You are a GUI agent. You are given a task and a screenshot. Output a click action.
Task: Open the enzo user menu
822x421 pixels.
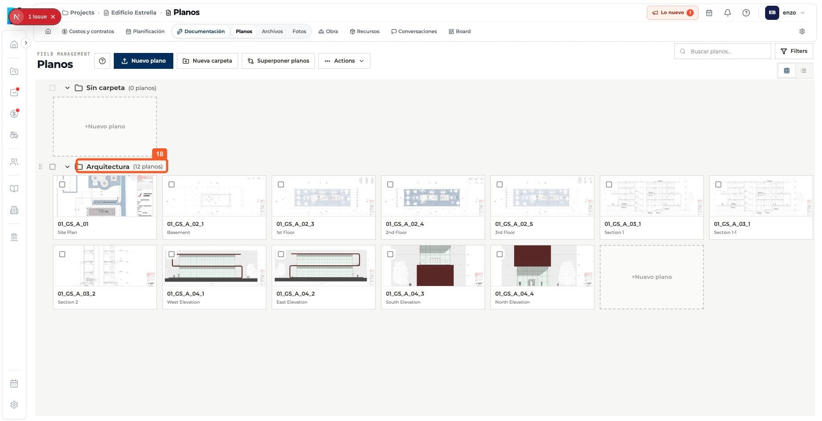pyautogui.click(x=785, y=13)
